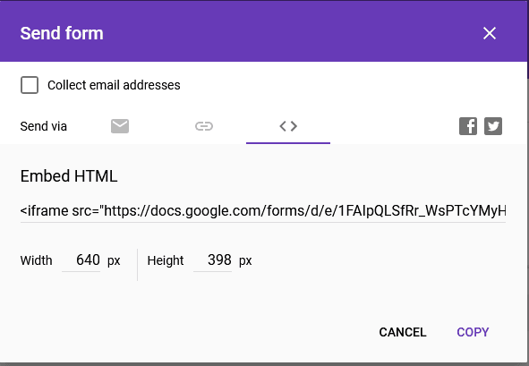
Task: Click the CANCEL button
Action: tap(403, 332)
